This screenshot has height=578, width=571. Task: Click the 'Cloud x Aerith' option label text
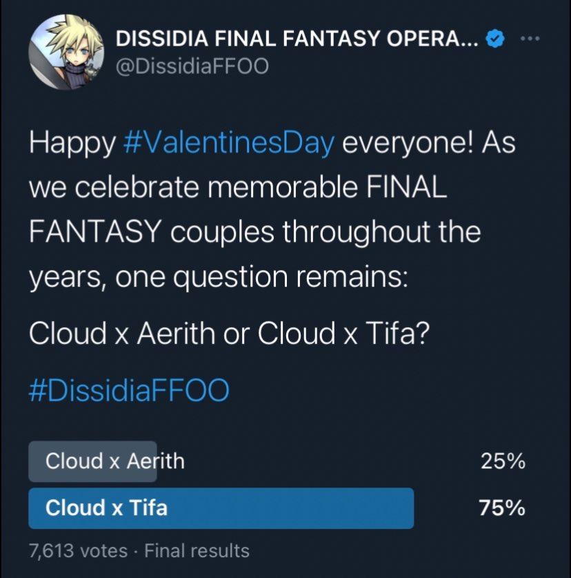tap(115, 461)
